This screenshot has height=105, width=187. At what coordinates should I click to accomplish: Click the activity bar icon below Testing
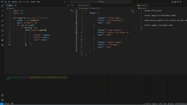click(2, 40)
